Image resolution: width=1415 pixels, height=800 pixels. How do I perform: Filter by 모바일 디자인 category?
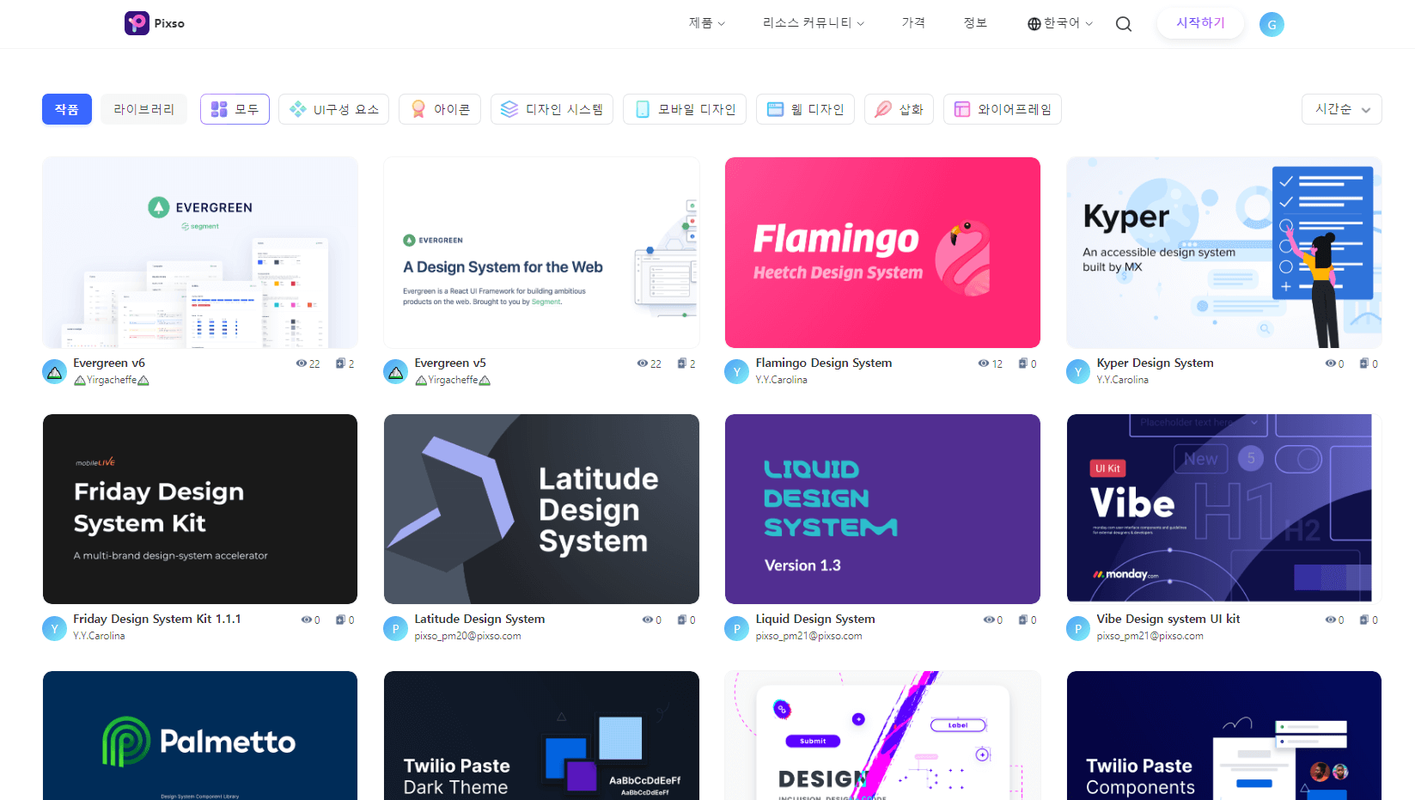(685, 109)
